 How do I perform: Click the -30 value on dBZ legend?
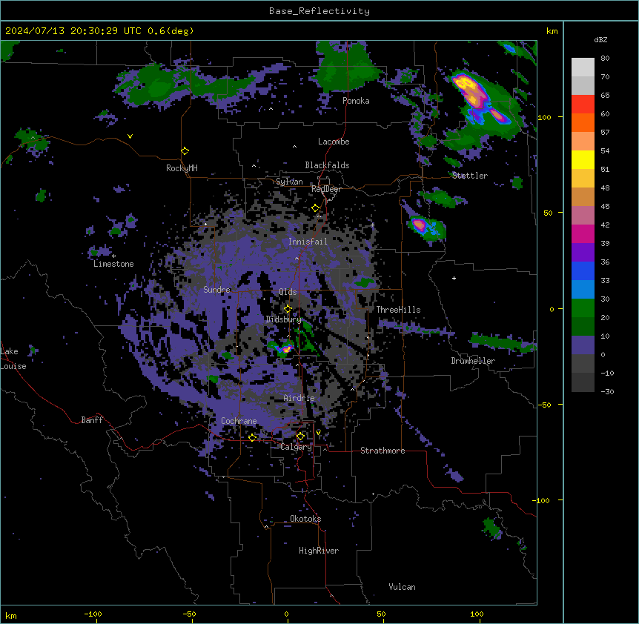[607, 392]
